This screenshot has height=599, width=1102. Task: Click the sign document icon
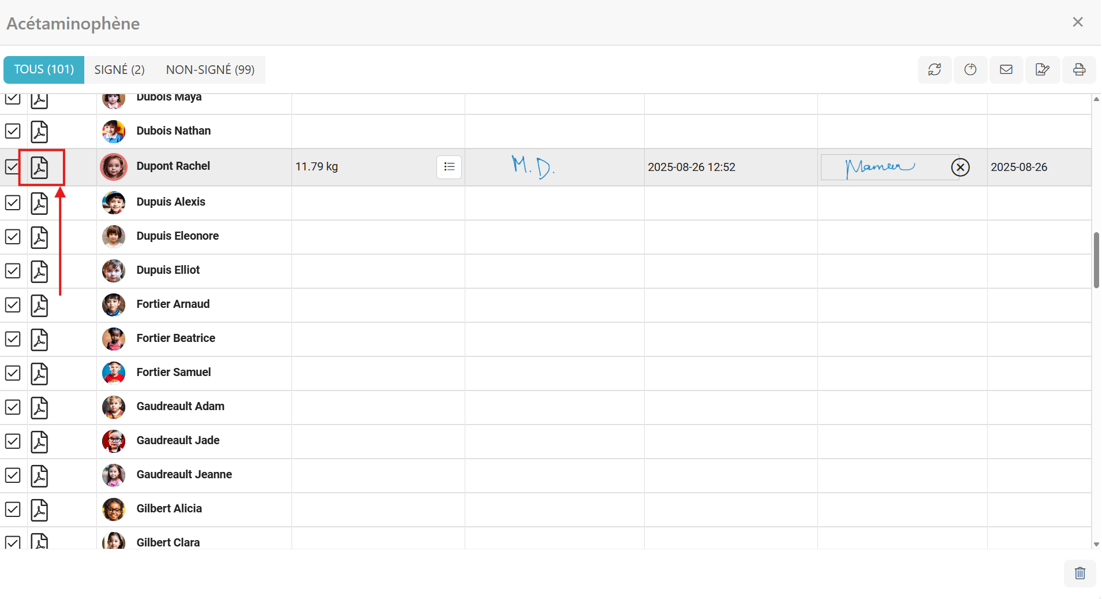(1042, 70)
